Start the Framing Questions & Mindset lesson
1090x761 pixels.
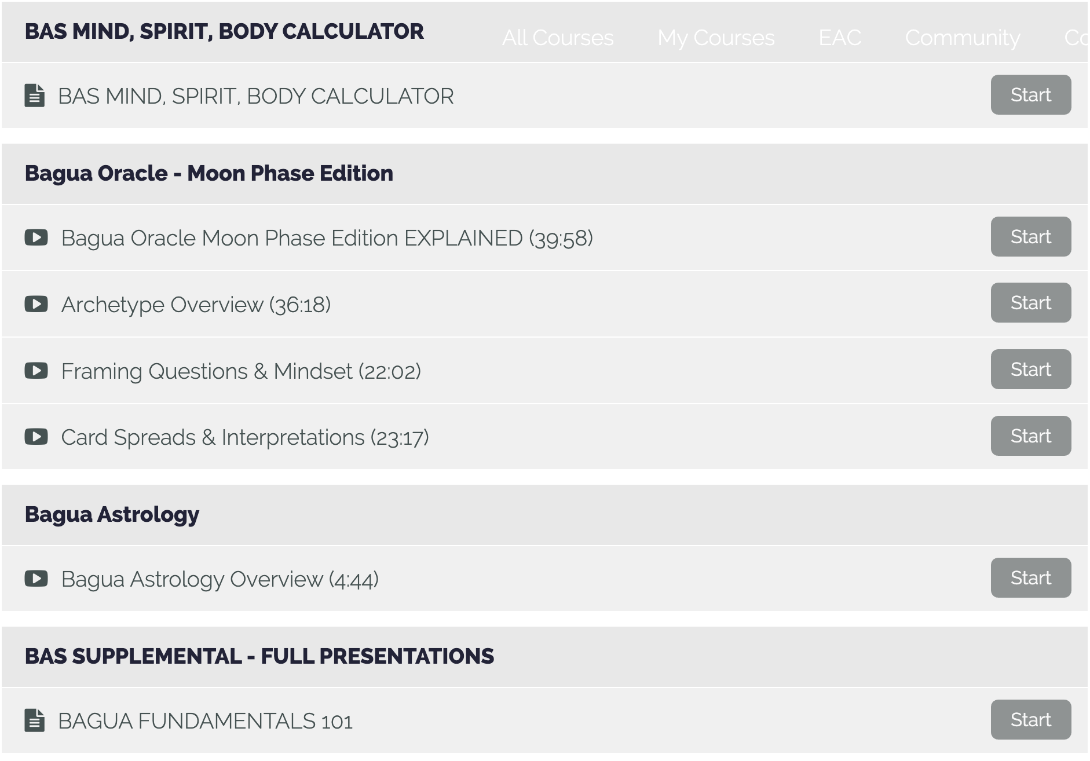[x=1030, y=369]
